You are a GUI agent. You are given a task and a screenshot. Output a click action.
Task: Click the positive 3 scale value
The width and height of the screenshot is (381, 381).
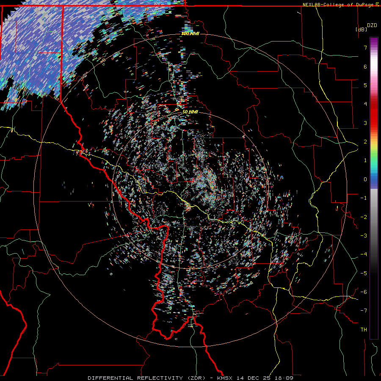click(365, 123)
